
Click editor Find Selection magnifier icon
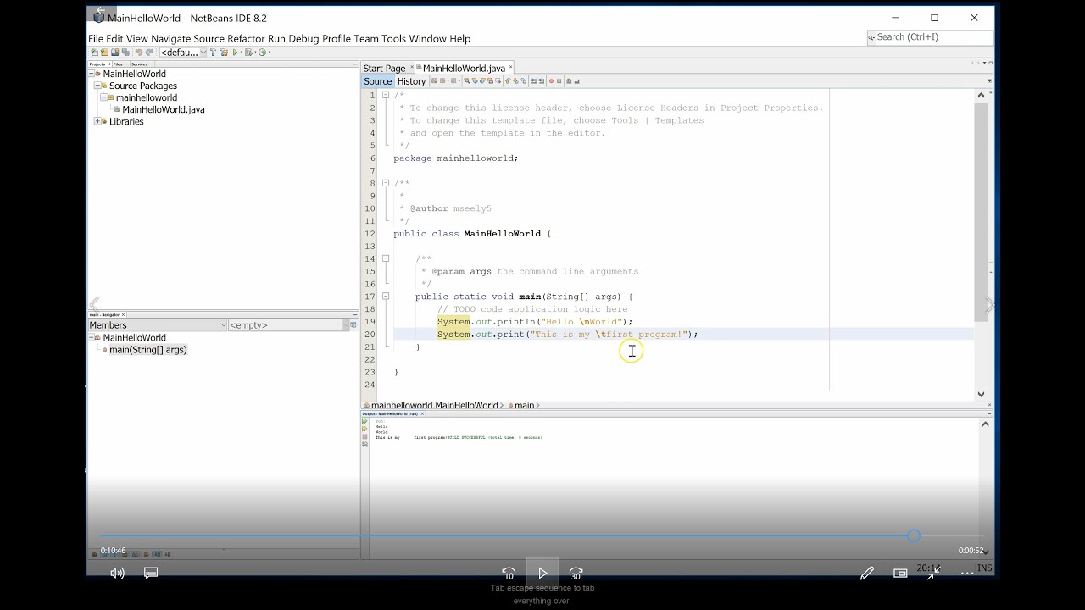click(x=467, y=81)
